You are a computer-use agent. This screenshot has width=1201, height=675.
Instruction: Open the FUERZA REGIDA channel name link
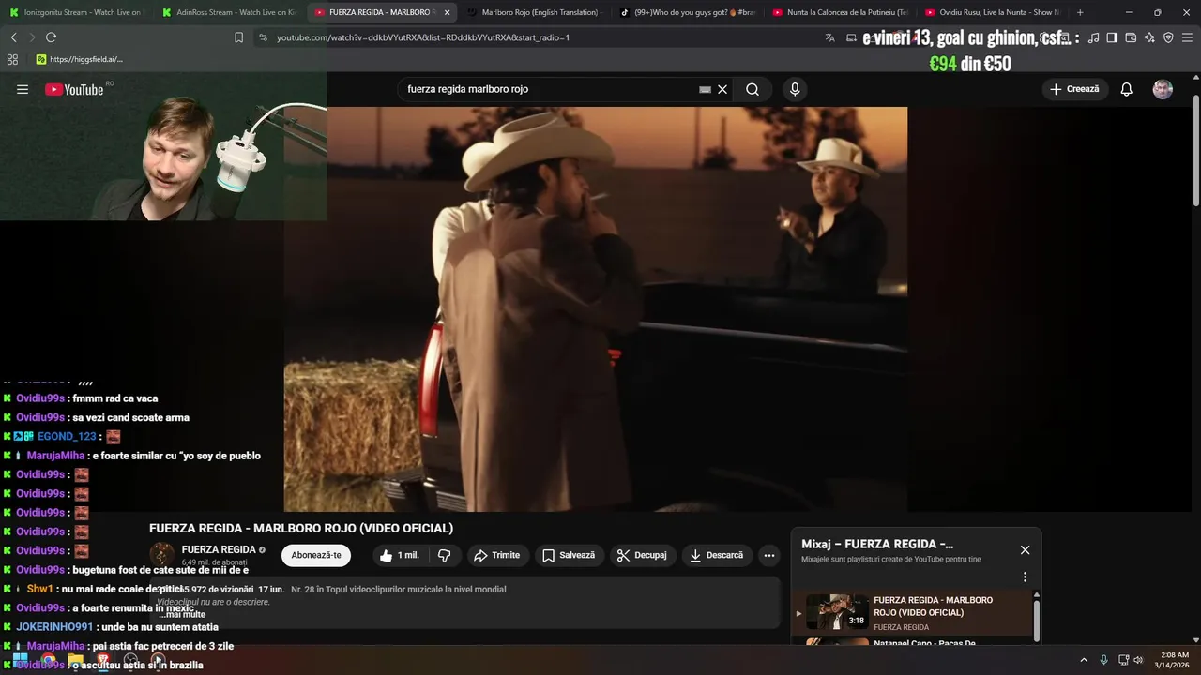click(x=219, y=549)
